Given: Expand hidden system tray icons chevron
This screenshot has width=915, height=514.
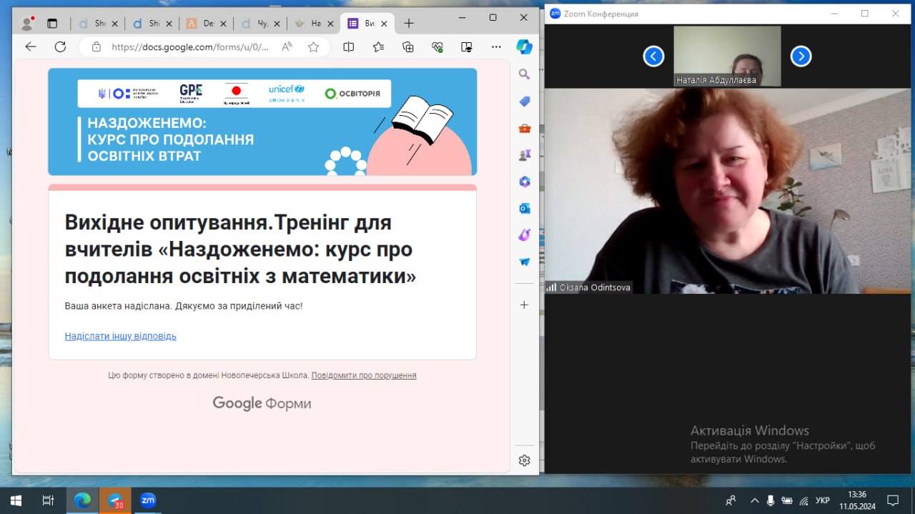Looking at the screenshot, I should coord(751,500).
